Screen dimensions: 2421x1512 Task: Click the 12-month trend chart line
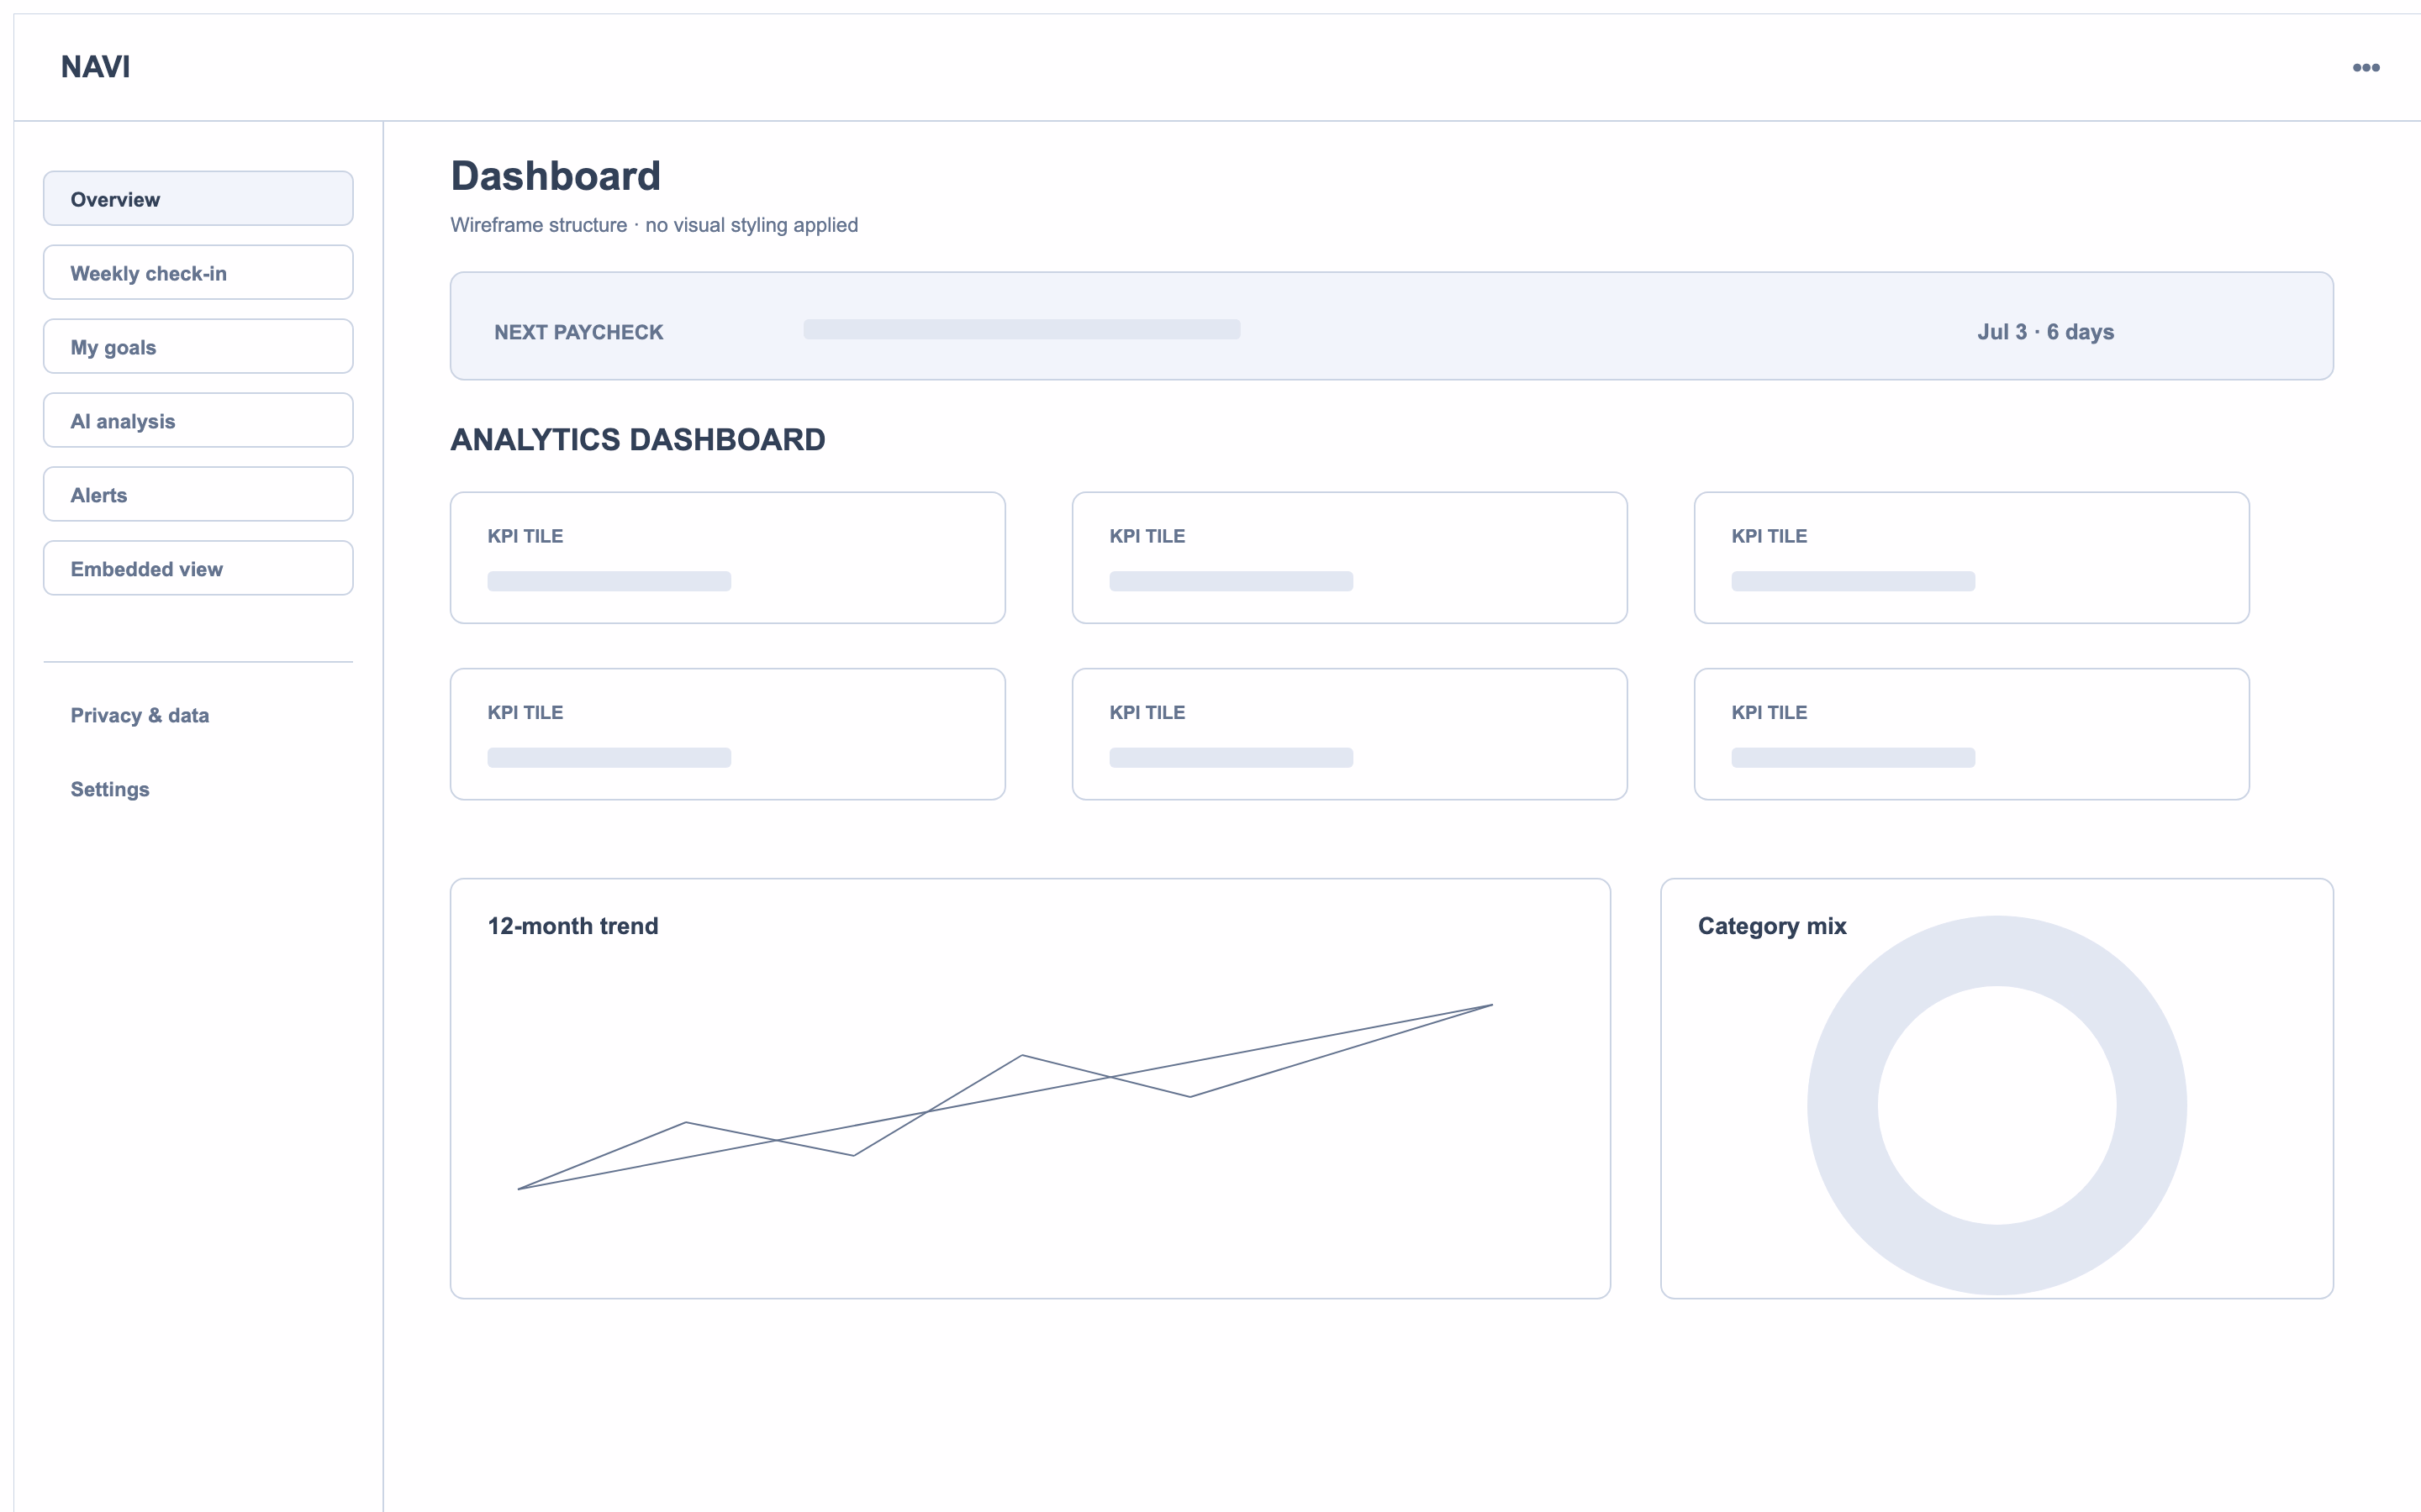click(x=1005, y=1097)
